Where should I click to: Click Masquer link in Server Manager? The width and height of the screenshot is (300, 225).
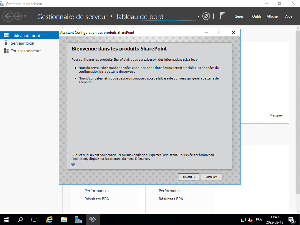(276, 115)
